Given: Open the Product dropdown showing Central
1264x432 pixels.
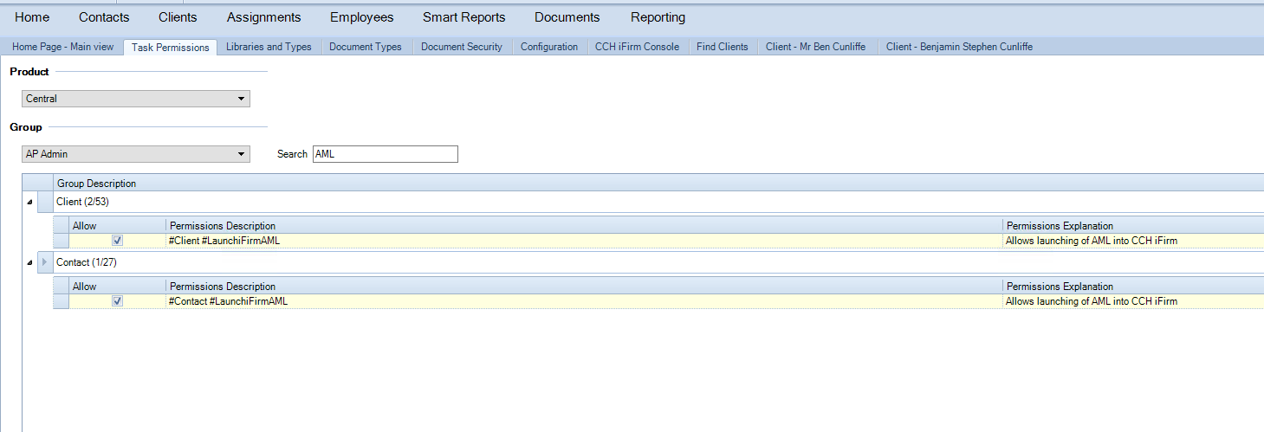Looking at the screenshot, I should pyautogui.click(x=136, y=99).
